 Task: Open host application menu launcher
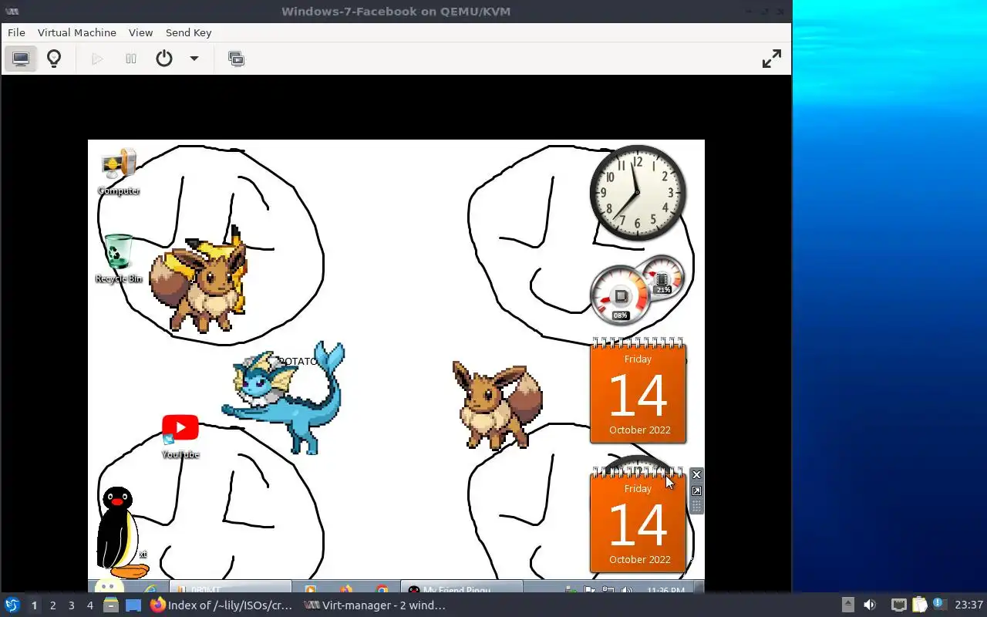(12, 605)
